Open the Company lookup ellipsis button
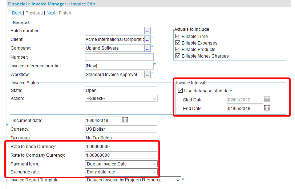This screenshot has width=295, height=189. (147, 48)
